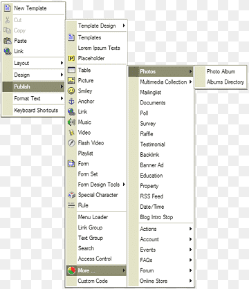The width and height of the screenshot is (249, 289).
Task: Select Blog Intro Stop
Action: (x=160, y=217)
